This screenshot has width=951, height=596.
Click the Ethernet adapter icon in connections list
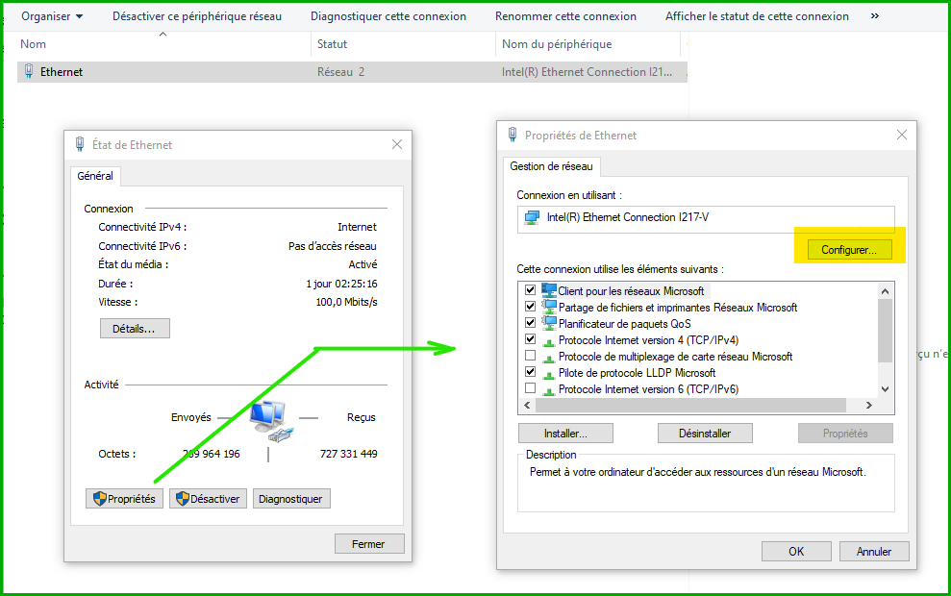click(29, 71)
